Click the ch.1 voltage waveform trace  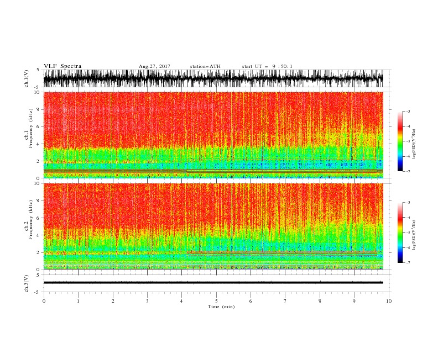point(213,78)
